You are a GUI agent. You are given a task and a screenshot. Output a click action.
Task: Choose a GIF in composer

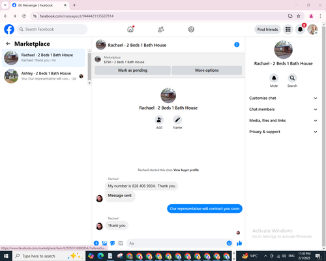[121, 243]
